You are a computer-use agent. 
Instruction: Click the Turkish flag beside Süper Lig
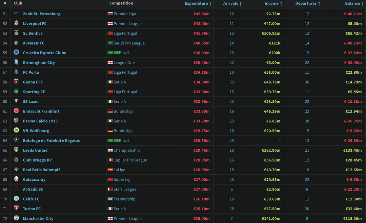click(110, 179)
